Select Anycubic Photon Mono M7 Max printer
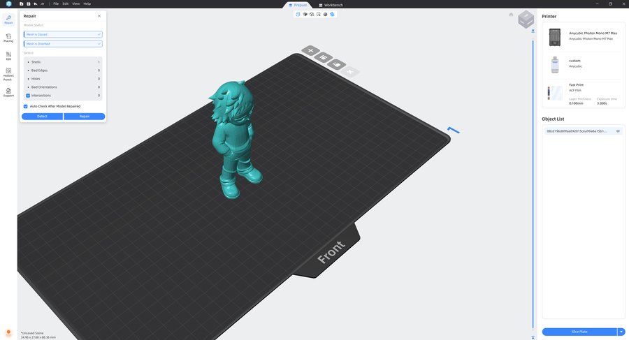This screenshot has height=340, width=629. (584, 36)
